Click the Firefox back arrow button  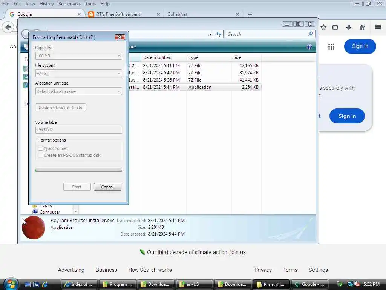pos(8,27)
